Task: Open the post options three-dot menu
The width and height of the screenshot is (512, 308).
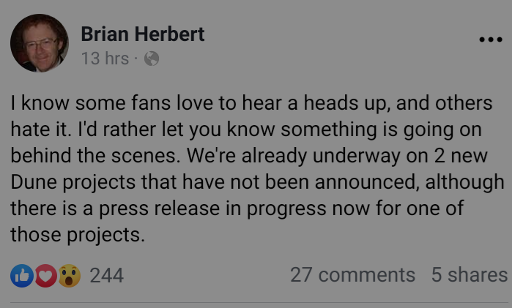Action: [490, 40]
